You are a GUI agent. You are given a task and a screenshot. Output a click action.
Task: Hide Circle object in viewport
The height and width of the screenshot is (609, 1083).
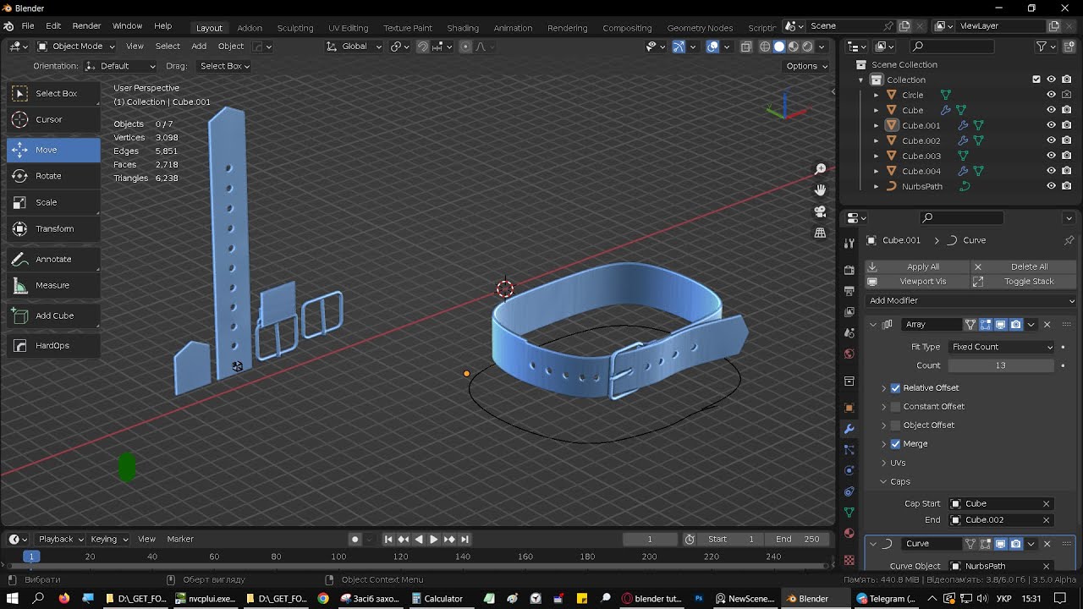click(1051, 95)
